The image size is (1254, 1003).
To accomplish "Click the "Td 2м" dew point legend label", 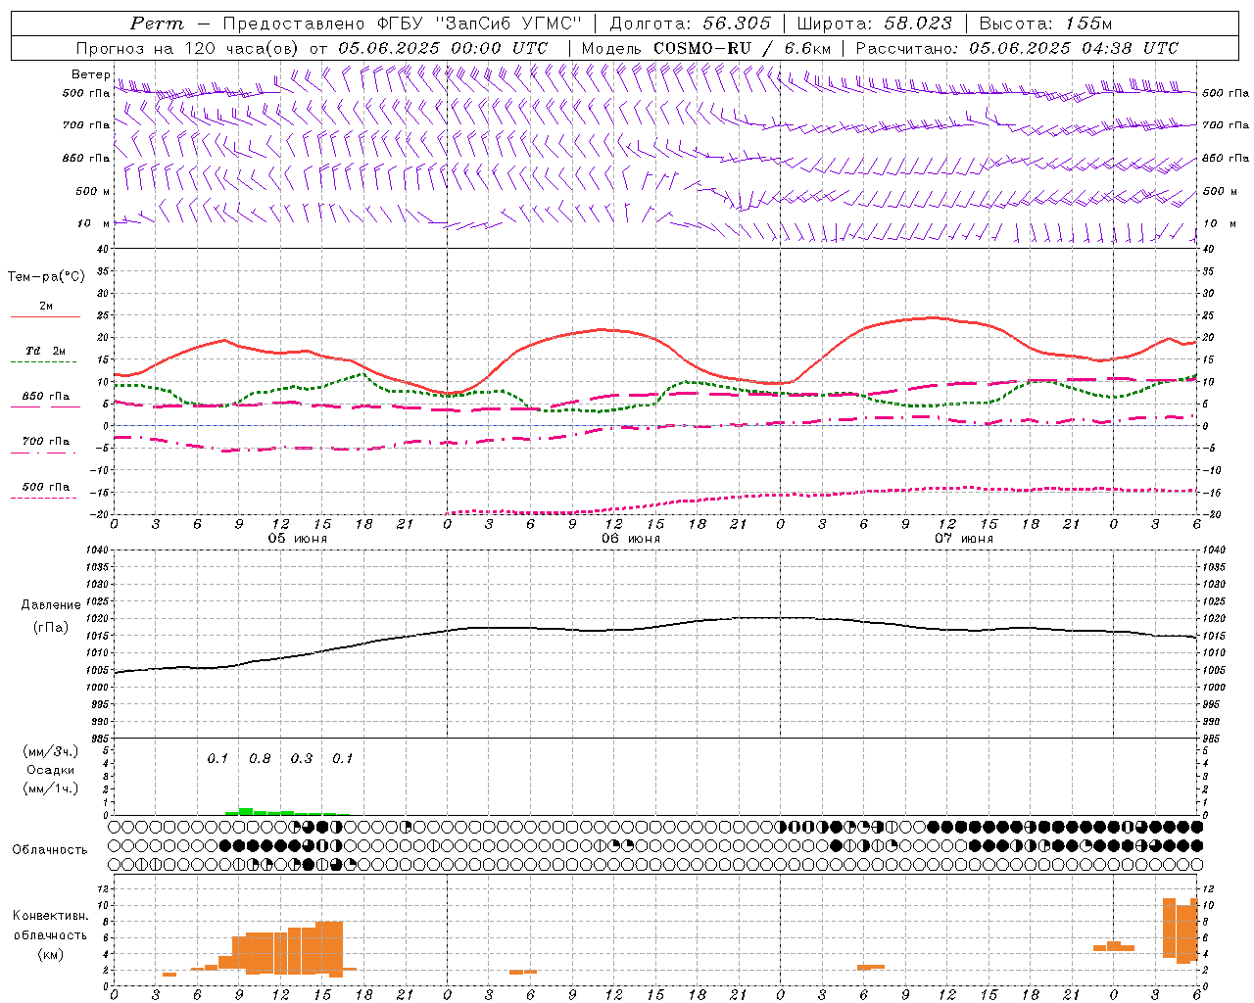I will (45, 351).
